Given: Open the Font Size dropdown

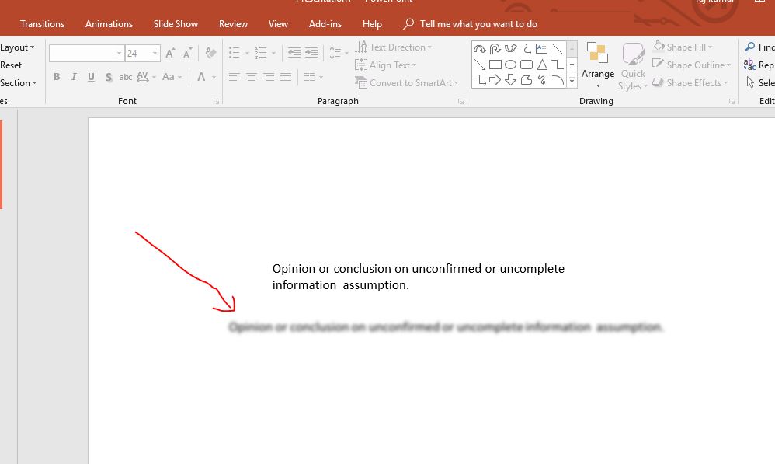Looking at the screenshot, I should pyautogui.click(x=154, y=54).
